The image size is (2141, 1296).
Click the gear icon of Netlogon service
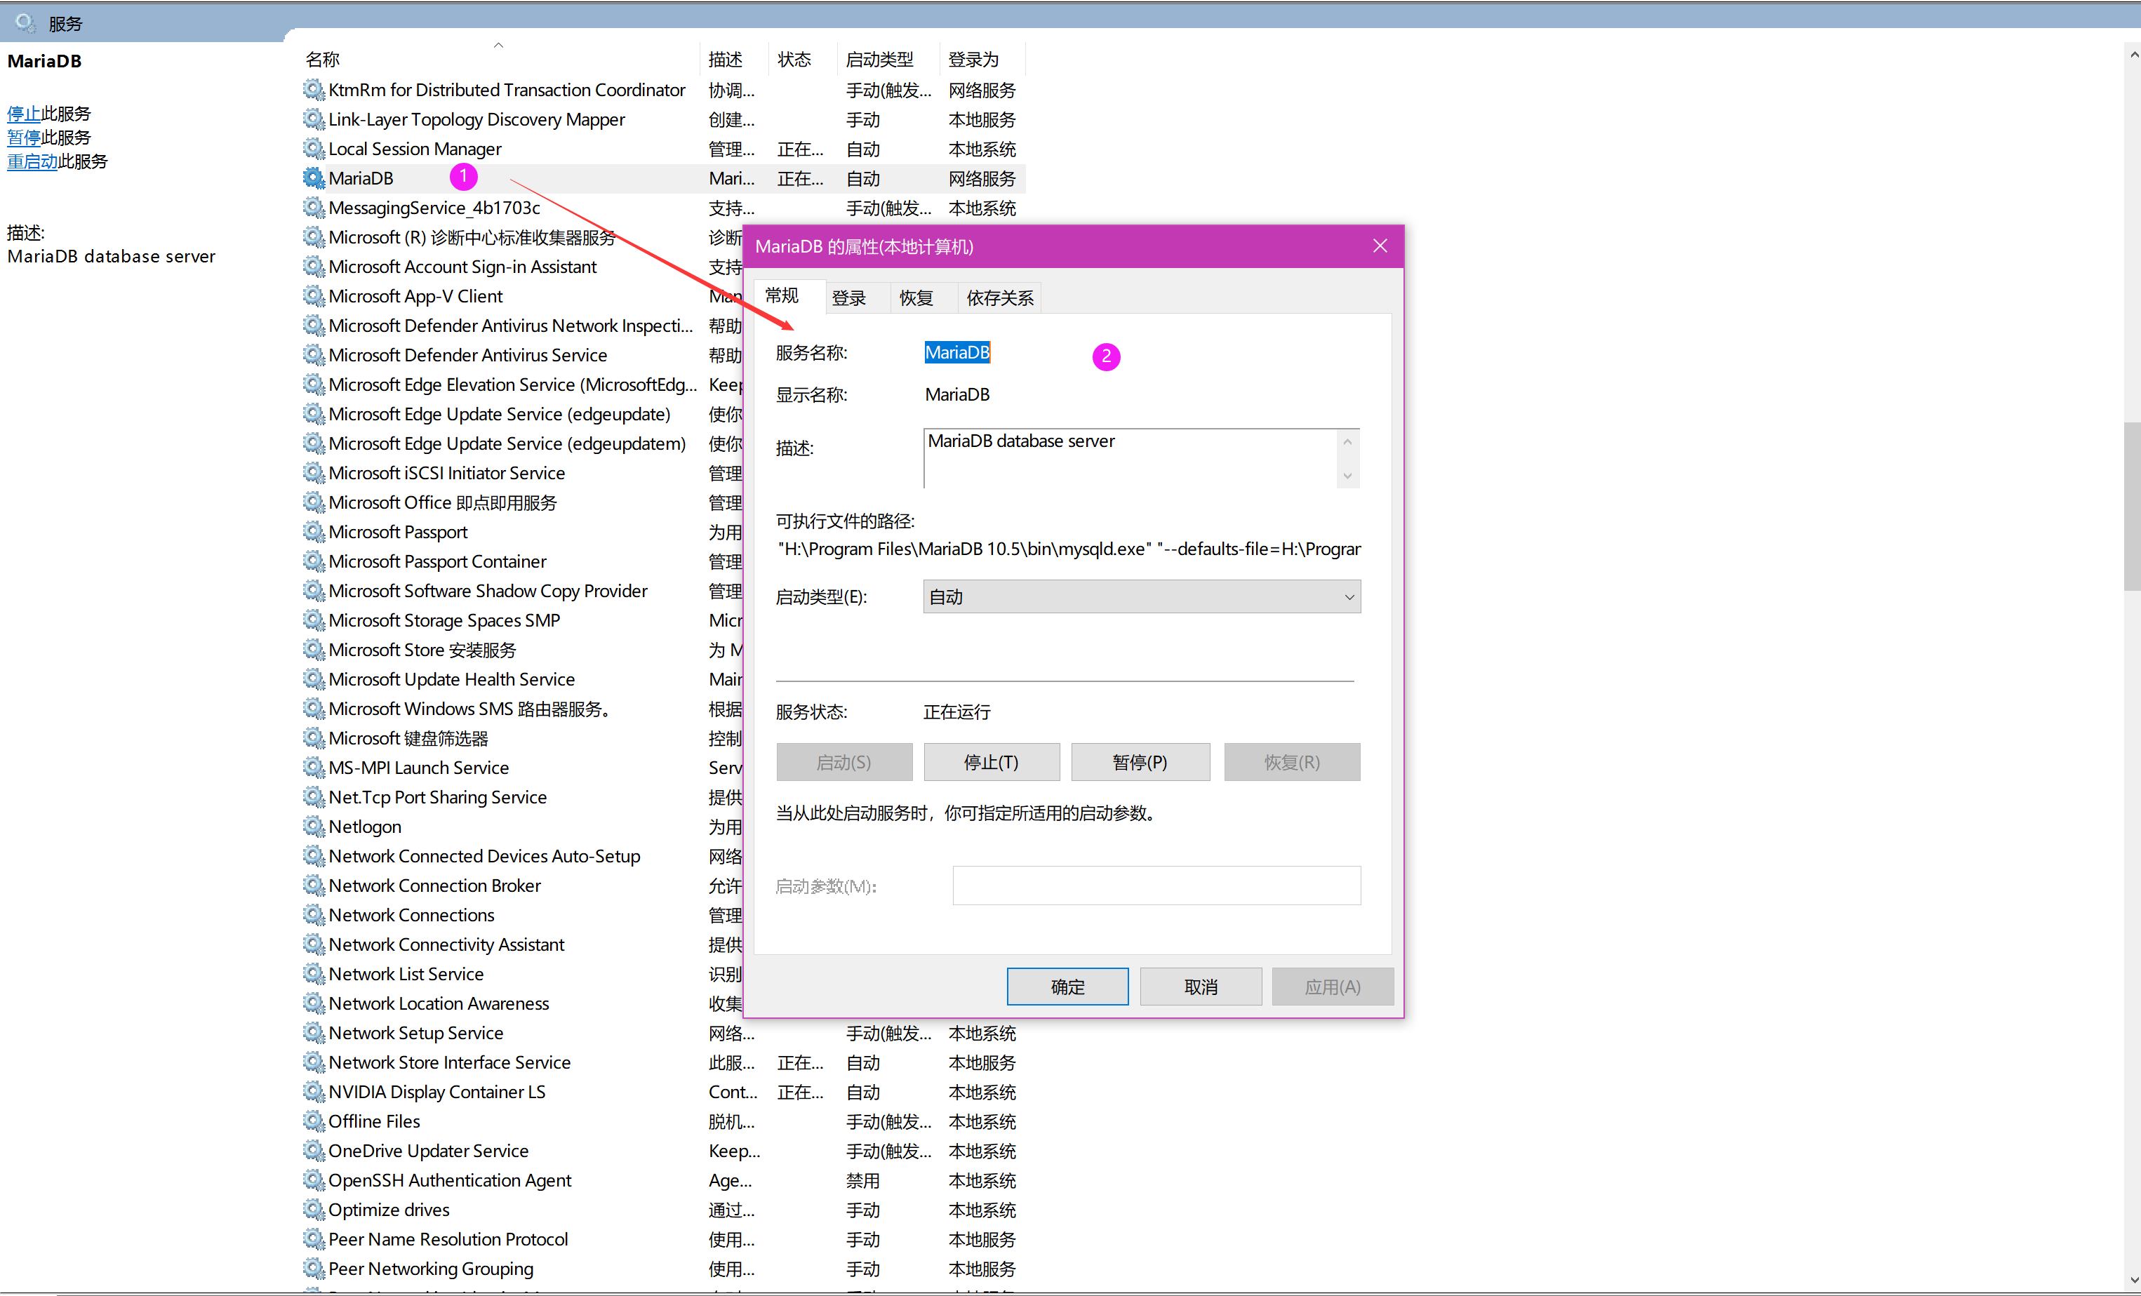click(x=313, y=826)
